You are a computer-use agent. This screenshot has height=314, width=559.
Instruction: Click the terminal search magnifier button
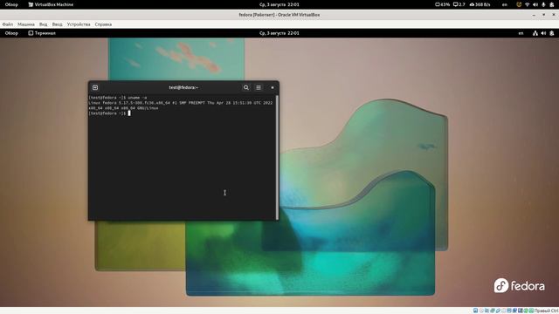(x=246, y=87)
